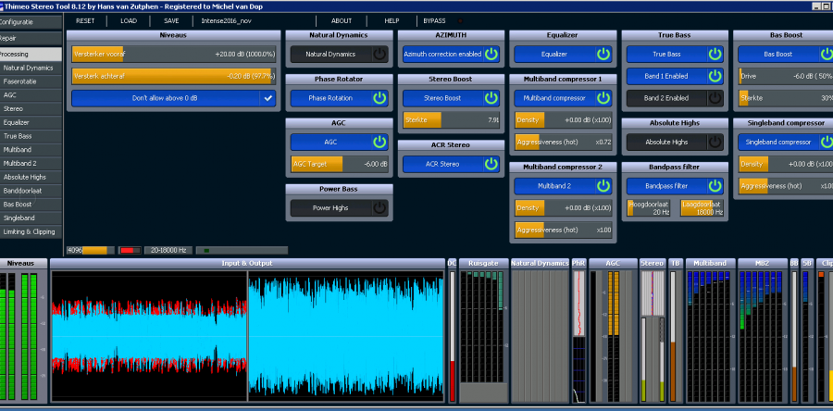Adjust Multiband compressor 2 Aggressiveness slider
833x411 pixels.
563,230
